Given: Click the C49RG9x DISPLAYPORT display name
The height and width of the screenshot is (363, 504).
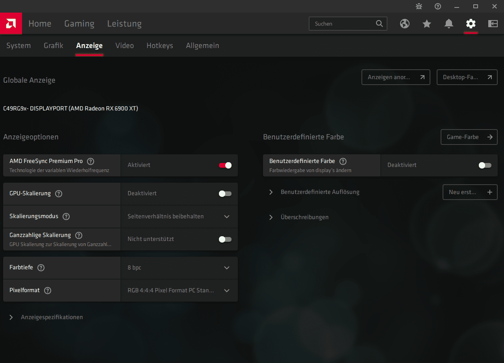Looking at the screenshot, I should point(70,109).
